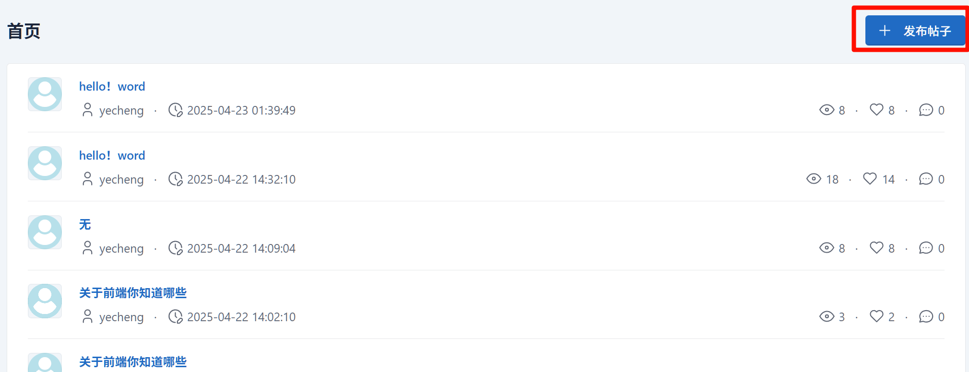Click the clock icon next to 2025-04-22 14:09:04
The image size is (969, 372).
click(x=175, y=248)
